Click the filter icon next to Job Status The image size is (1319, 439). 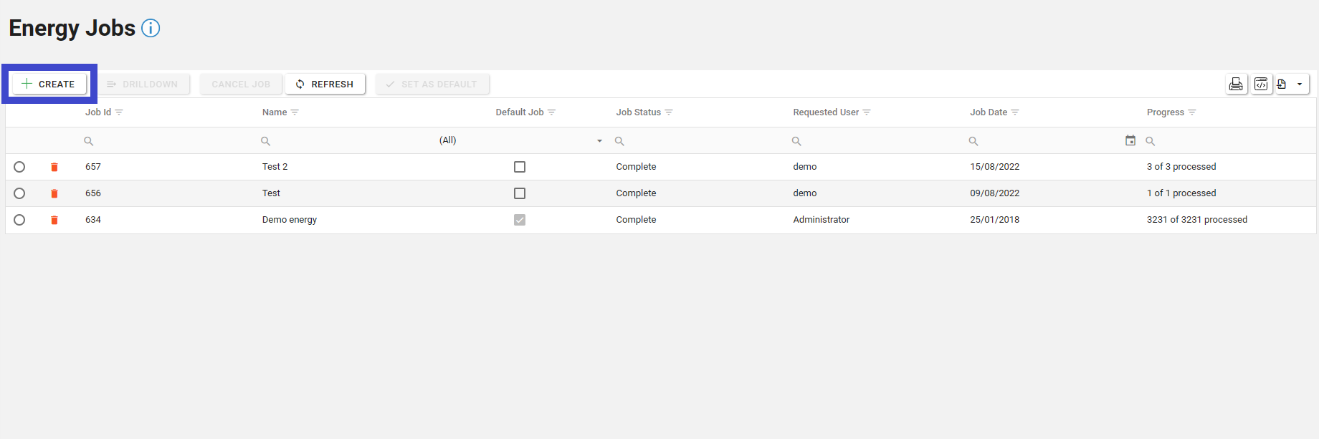pos(669,112)
